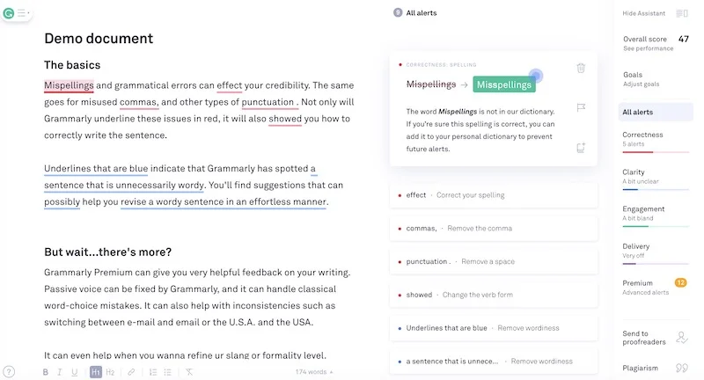Open Goals to adjust goals
704x380 pixels.
tap(641, 79)
